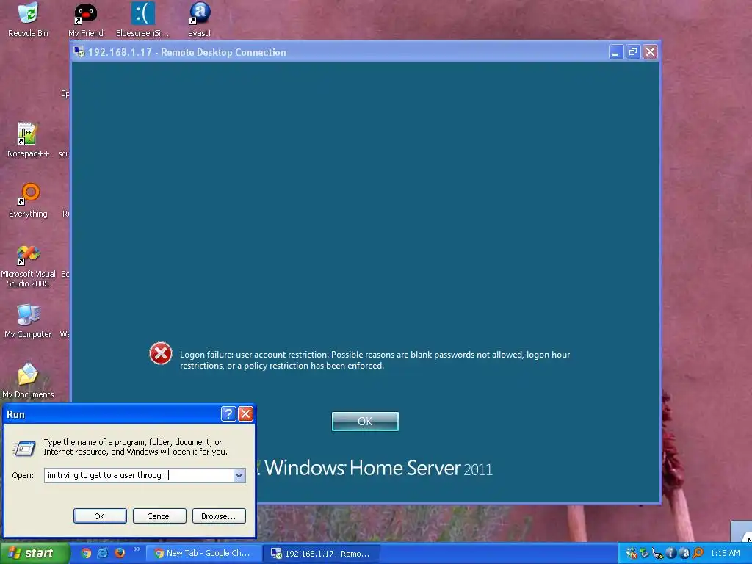Click the orange Everything search tray icon
The height and width of the screenshot is (564, 752).
click(x=698, y=554)
